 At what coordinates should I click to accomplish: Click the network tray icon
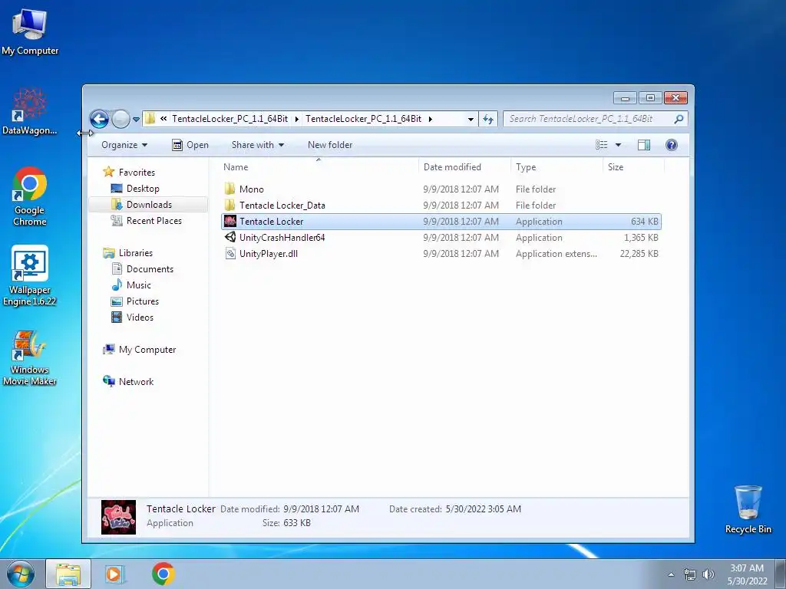(690, 574)
